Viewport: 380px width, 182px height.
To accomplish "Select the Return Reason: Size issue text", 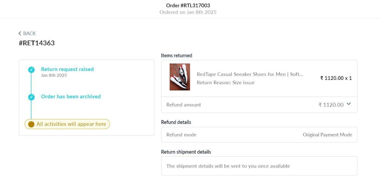I will pos(225,83).
